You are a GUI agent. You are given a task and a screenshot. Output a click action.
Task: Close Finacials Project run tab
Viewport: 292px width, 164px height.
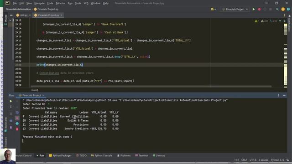tap(43, 95)
